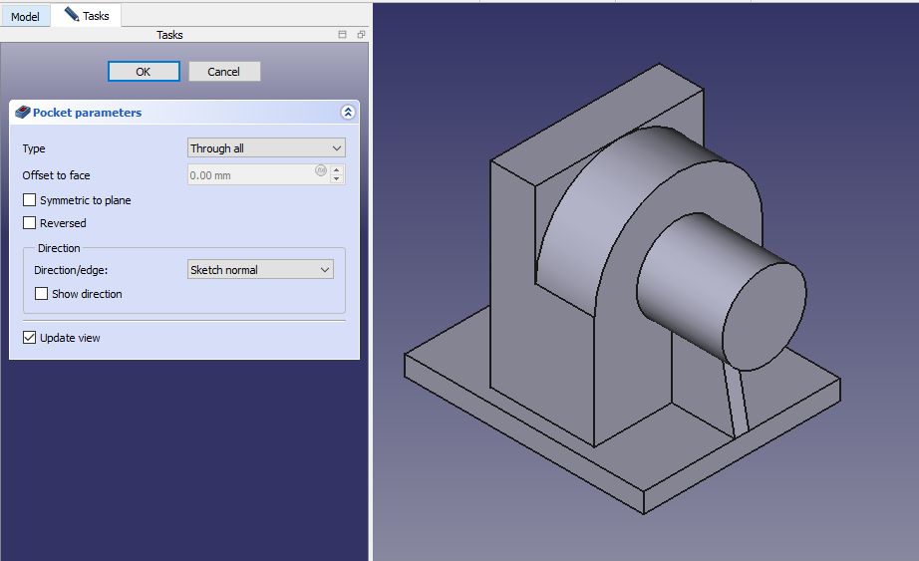Disable Update view checkbox
Image resolution: width=919 pixels, height=561 pixels.
click(x=30, y=338)
